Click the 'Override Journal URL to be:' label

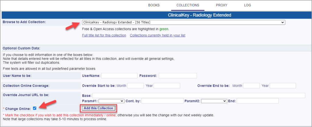point(26,95)
